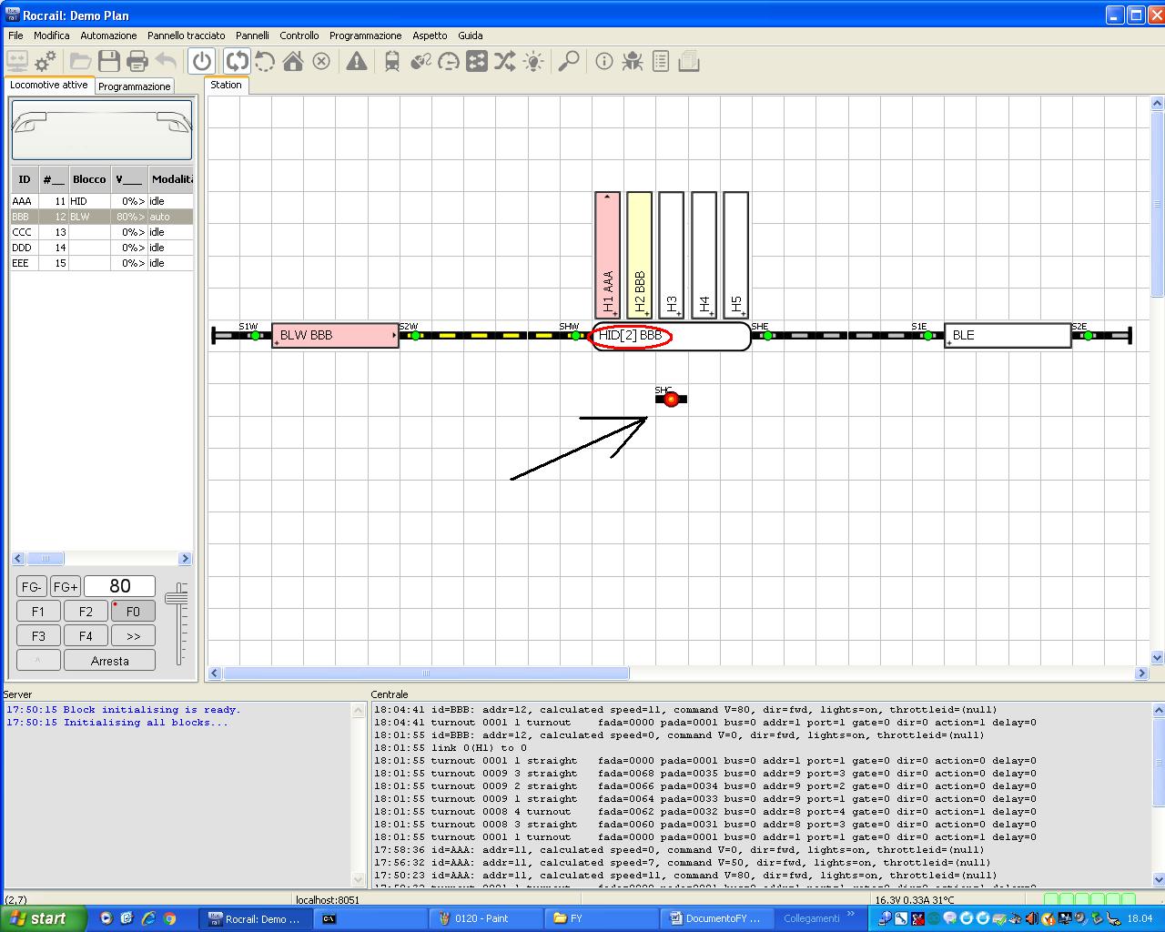The height and width of the screenshot is (932, 1165).
Task: Toggle track power button
Action: (202, 61)
